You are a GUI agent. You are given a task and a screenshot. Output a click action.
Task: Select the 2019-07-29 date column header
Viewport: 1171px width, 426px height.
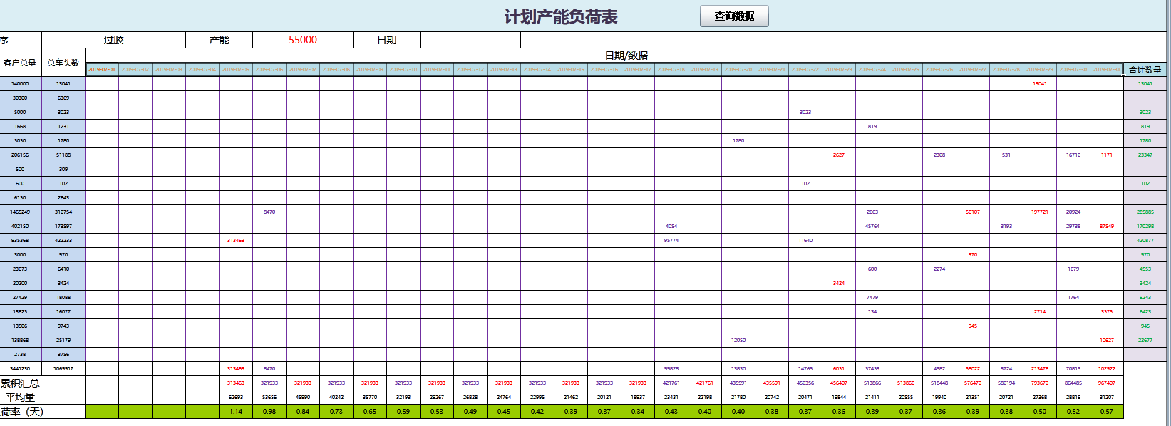click(1040, 70)
